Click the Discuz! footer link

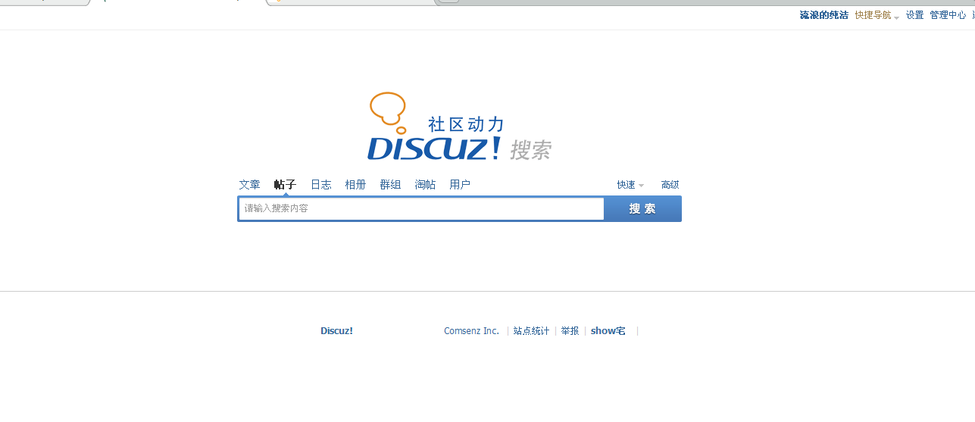pyautogui.click(x=336, y=331)
